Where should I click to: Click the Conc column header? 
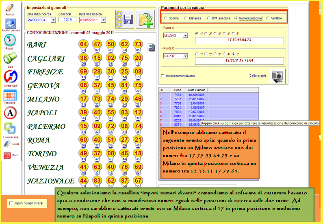click(178, 90)
